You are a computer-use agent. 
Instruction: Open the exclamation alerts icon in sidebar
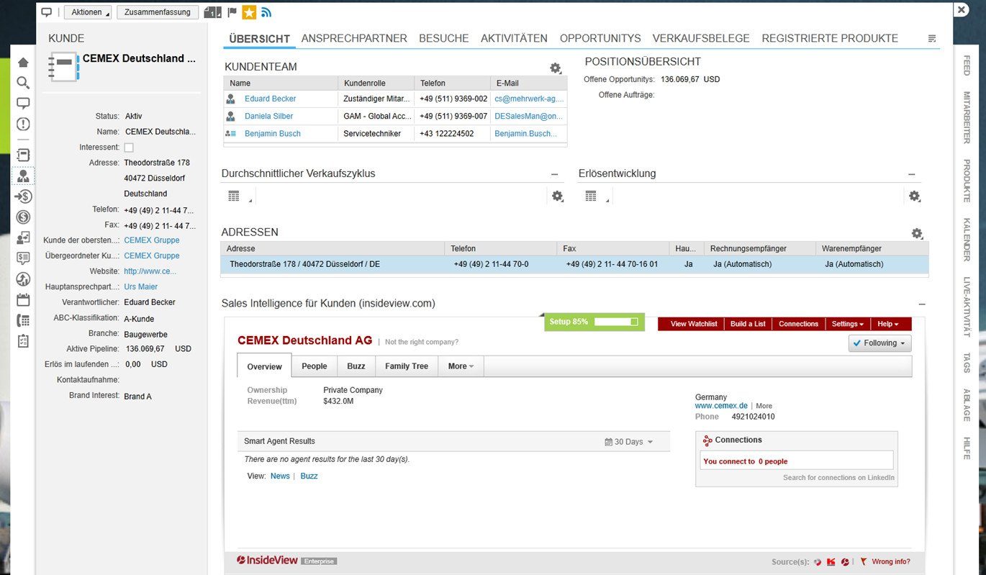[23, 124]
